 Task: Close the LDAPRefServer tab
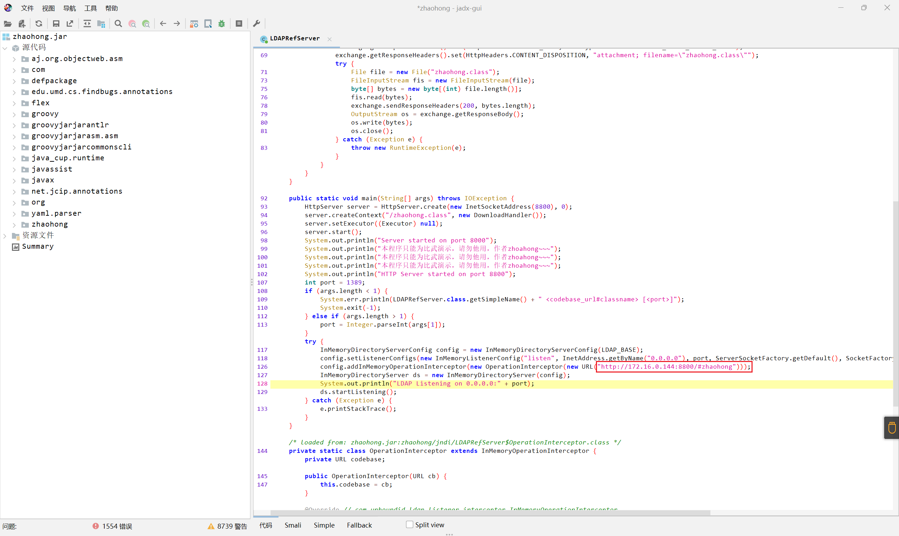[x=329, y=39]
